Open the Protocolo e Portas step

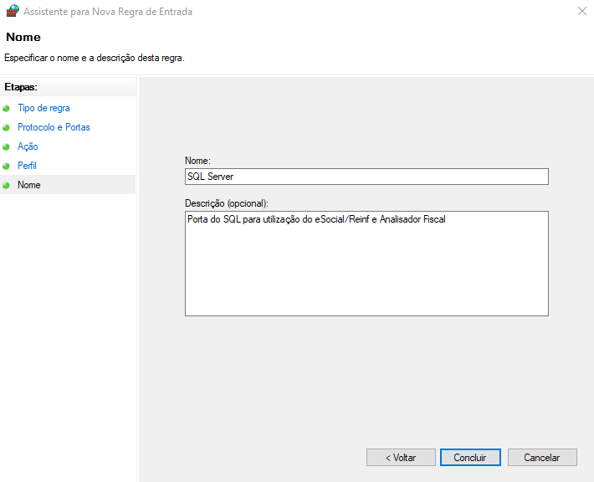[54, 128]
